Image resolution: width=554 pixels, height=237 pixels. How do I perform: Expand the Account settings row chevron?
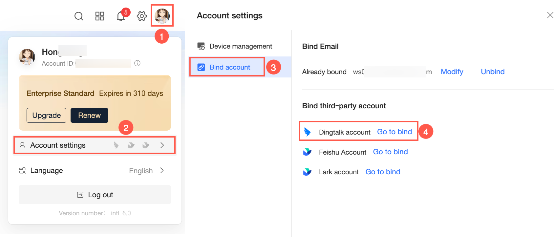(162, 145)
